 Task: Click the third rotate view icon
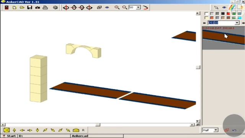tap(82, 7)
